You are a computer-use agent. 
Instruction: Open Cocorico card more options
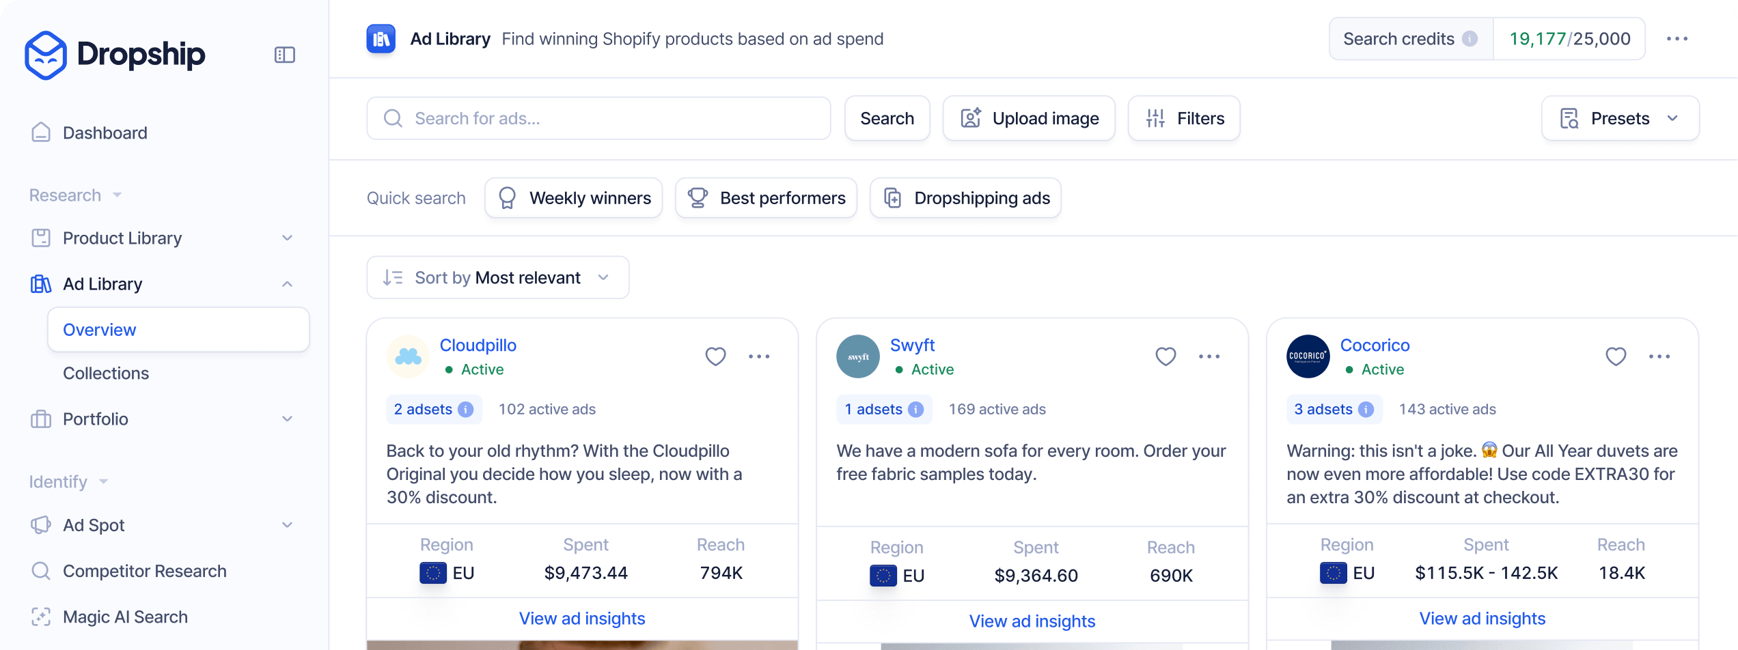(1659, 356)
